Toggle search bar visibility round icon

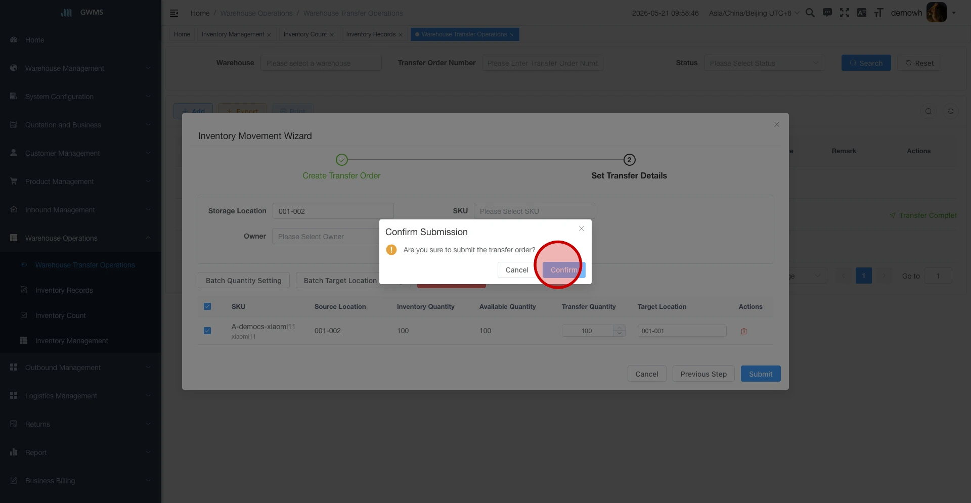tap(929, 111)
